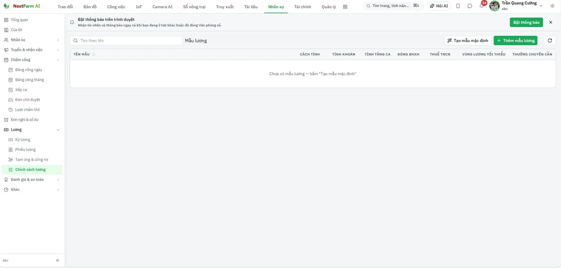The width and height of the screenshot is (561, 268).
Task: Expand Đánh giá & an toàn group
Action: 32,179
